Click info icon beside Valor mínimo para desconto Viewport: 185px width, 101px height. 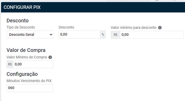point(160,28)
